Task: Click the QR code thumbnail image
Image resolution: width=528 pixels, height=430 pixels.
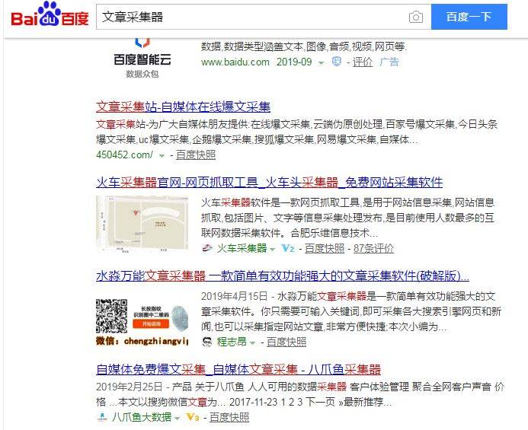Action: (142, 322)
